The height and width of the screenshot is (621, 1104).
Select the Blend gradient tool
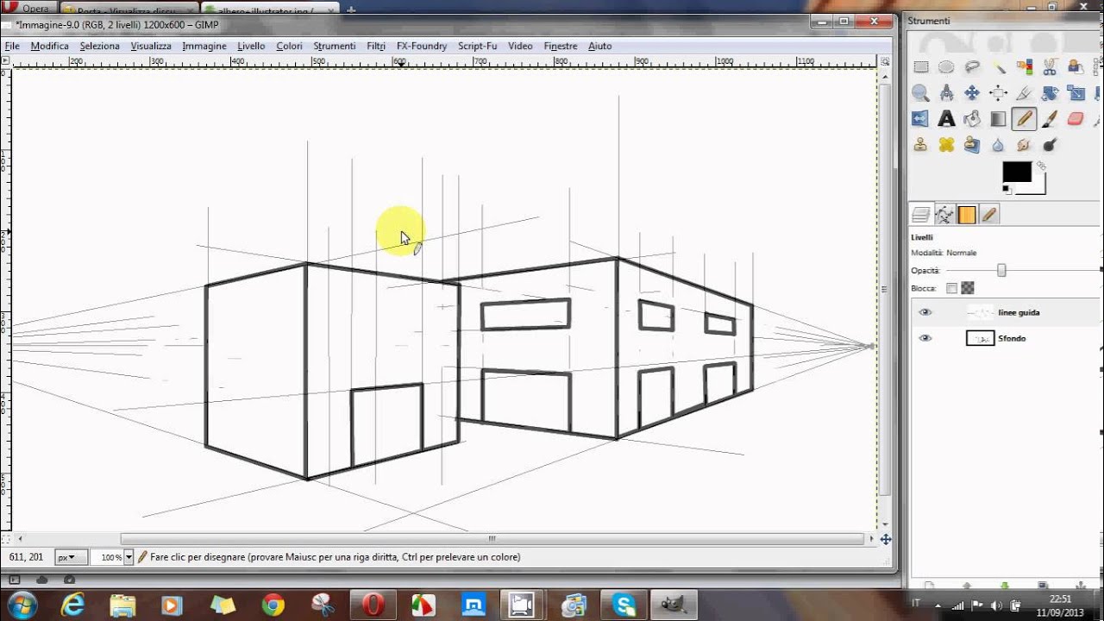pos(998,119)
